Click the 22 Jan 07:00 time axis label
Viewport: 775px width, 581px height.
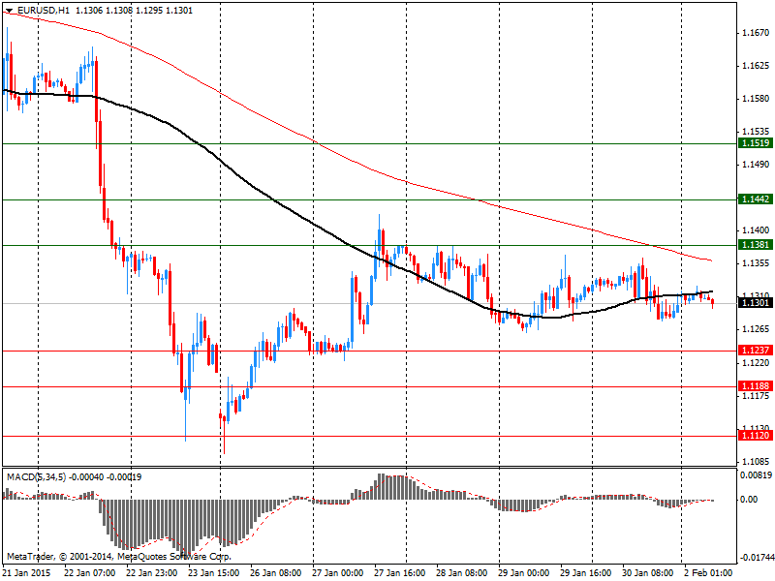pyautogui.click(x=90, y=573)
